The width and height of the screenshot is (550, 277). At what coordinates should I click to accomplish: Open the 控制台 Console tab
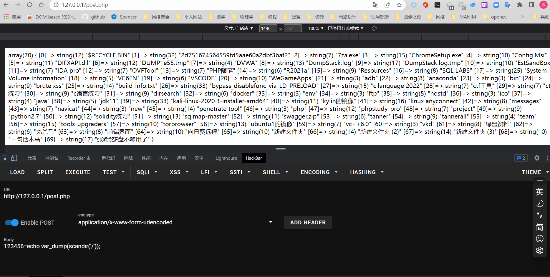click(x=52, y=158)
